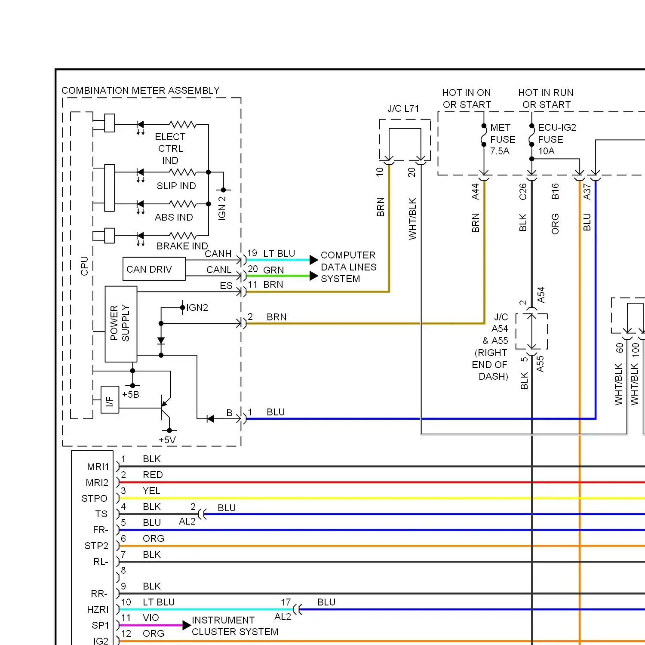Select the MRI2 terminal label
Image resolution: width=645 pixels, height=645 pixels.
click(97, 482)
